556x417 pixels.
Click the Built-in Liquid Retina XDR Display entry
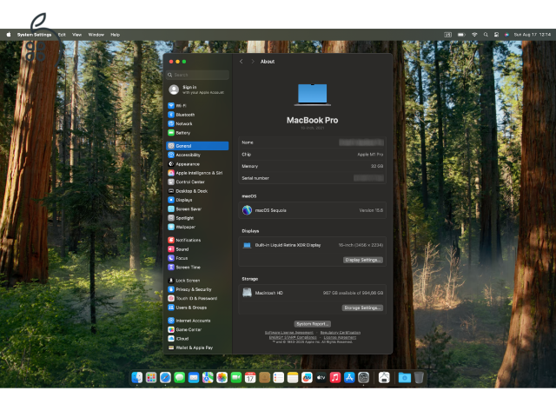313,245
